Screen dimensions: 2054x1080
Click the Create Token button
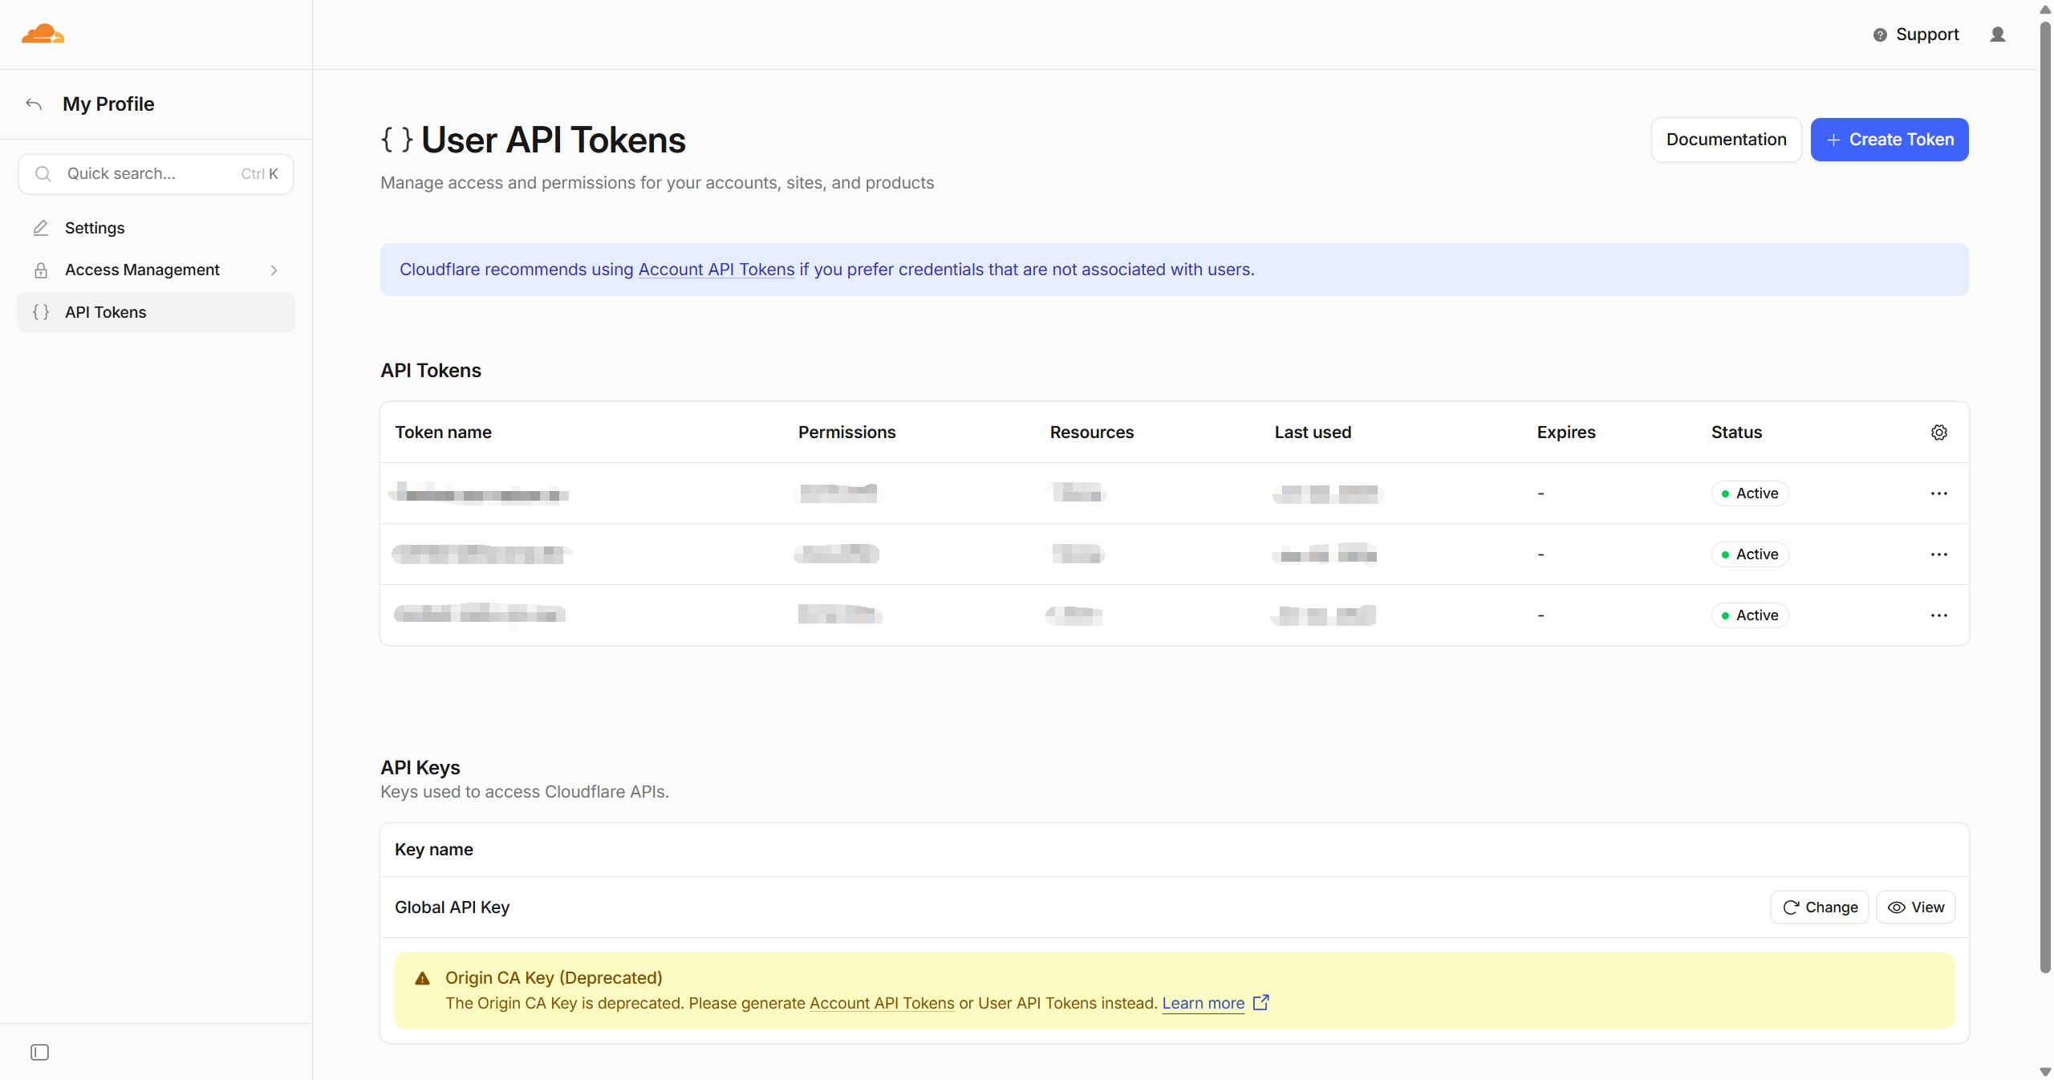click(1890, 140)
